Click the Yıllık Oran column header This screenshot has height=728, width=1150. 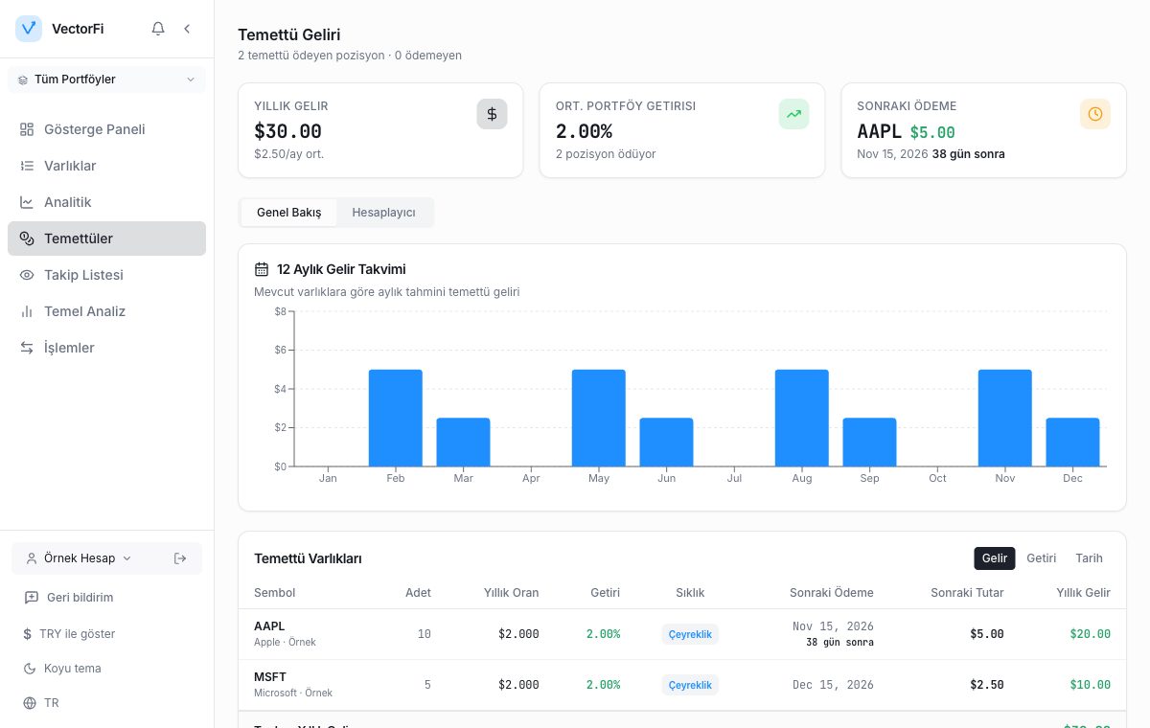click(x=511, y=593)
